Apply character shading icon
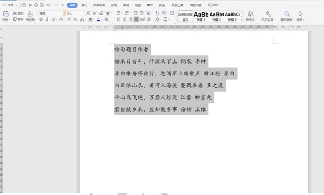The height and width of the screenshot is (195, 324). pos(106,19)
